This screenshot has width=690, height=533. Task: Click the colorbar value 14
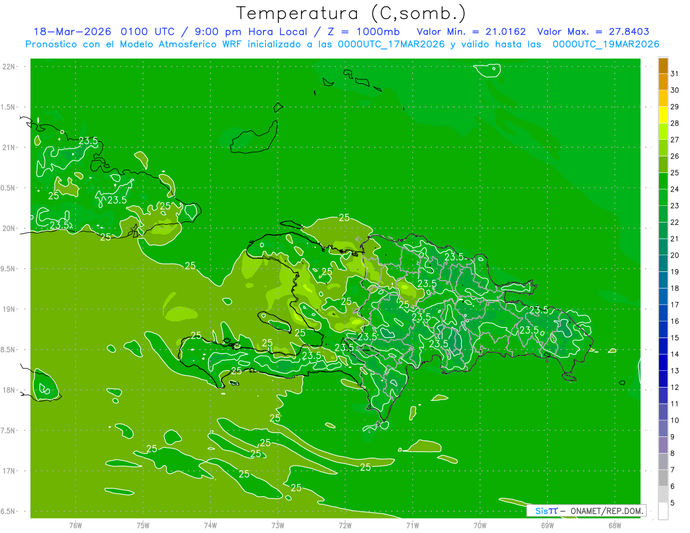(x=675, y=355)
